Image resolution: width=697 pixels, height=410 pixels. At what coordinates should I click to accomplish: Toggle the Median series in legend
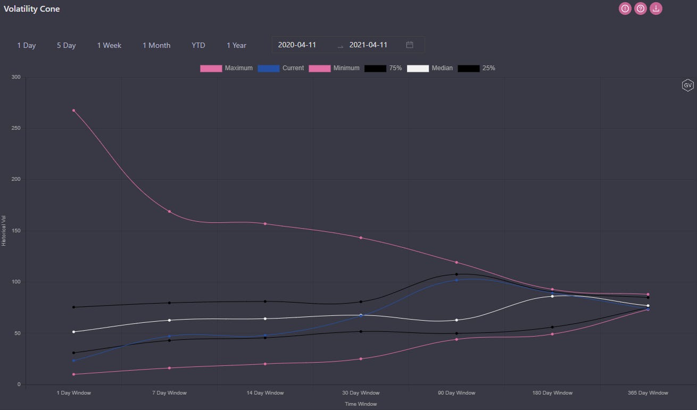430,68
